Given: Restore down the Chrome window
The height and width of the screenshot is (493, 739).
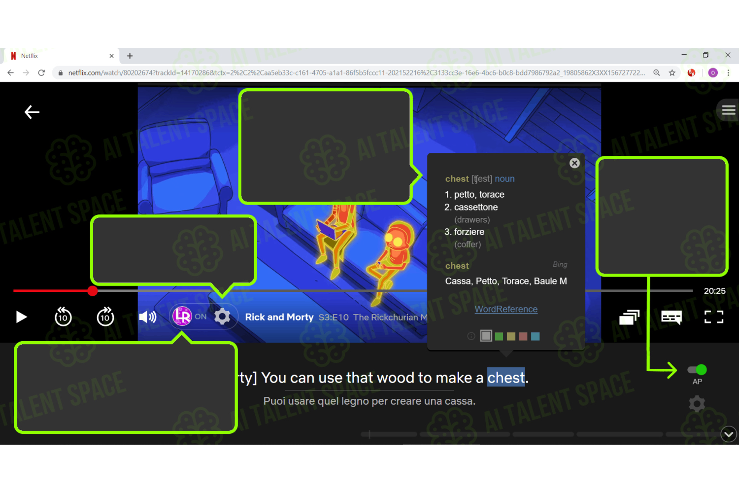Looking at the screenshot, I should [705, 55].
